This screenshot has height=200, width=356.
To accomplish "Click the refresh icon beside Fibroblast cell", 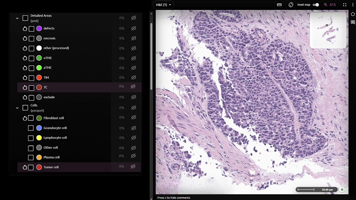I will 25,118.
